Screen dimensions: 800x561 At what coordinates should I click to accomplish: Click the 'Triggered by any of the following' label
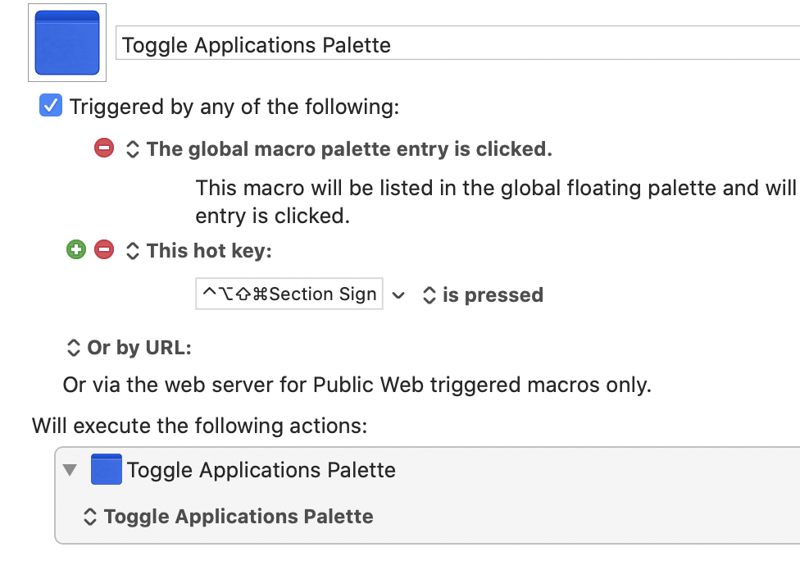click(234, 107)
